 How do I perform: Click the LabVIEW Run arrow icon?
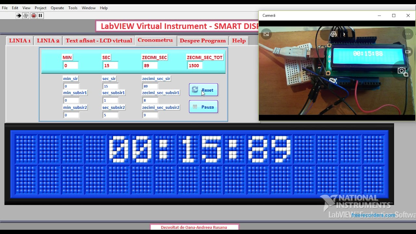pyautogui.click(x=19, y=16)
